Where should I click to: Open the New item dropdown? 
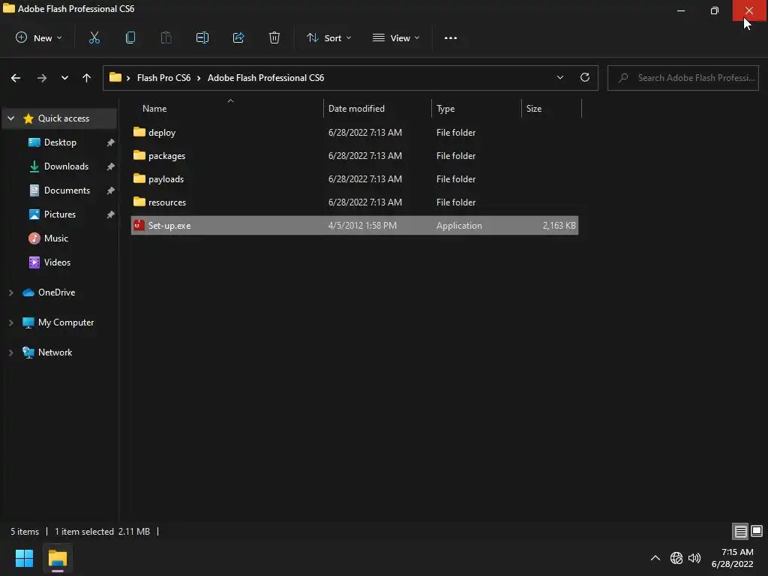[x=39, y=37]
